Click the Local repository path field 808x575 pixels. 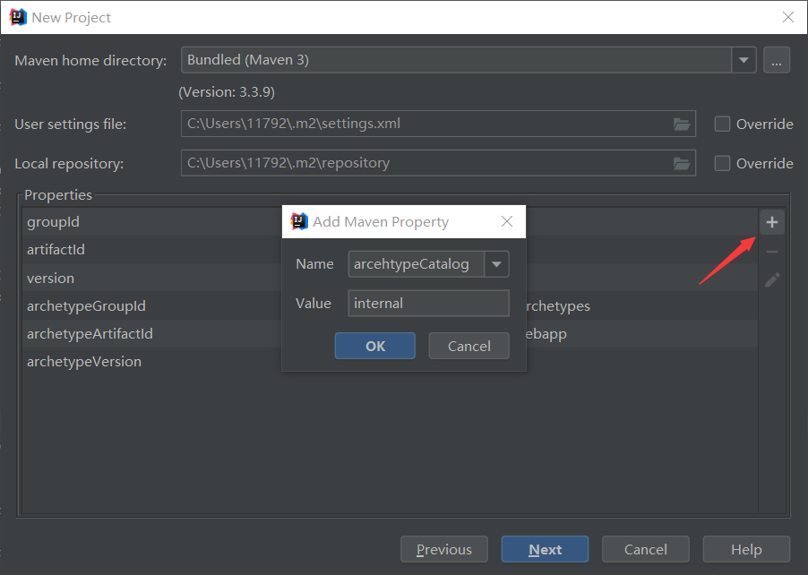[x=438, y=163]
